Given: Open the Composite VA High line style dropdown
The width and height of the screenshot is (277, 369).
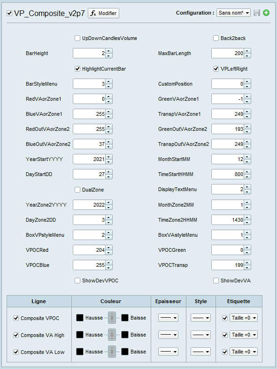Looking at the screenshot, I should point(201,335).
